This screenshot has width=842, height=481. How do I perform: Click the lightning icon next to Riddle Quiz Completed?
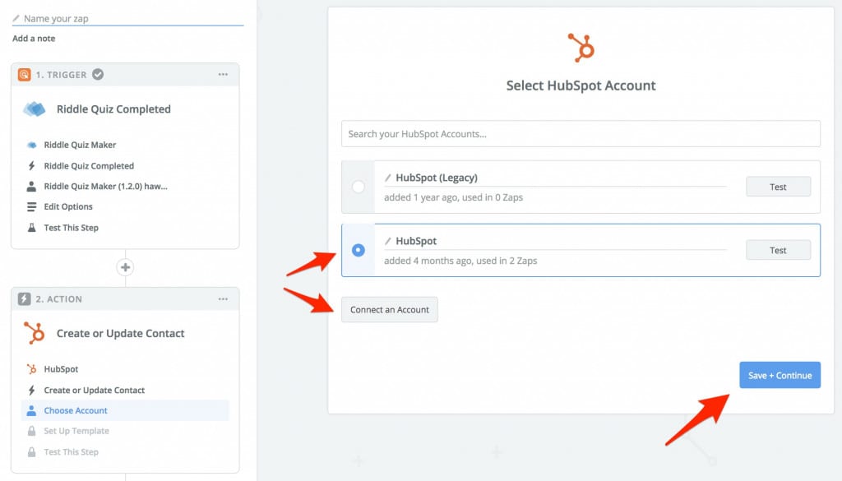coord(32,166)
